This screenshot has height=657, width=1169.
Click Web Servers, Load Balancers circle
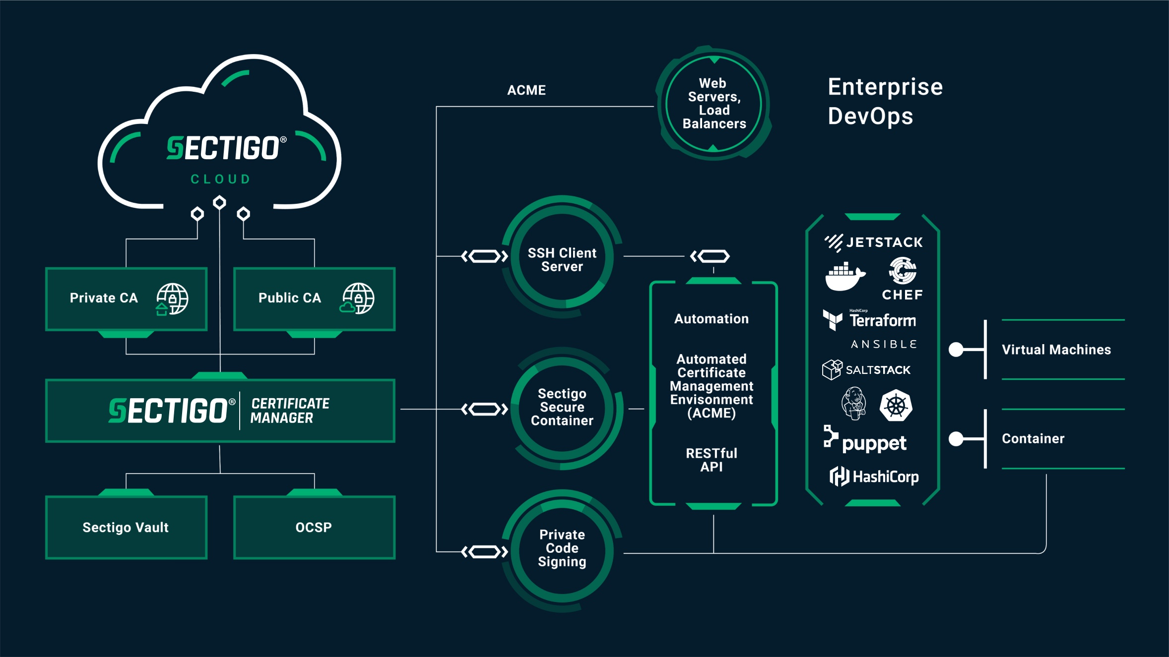[x=714, y=104]
